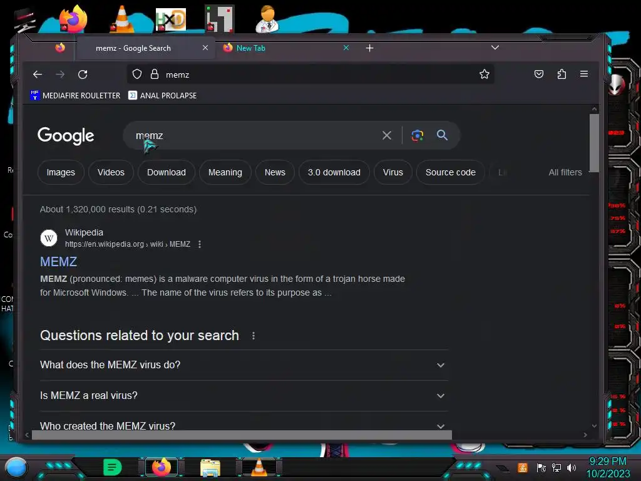Open VLC from the taskbar
This screenshot has width=641, height=481.
coord(259,467)
